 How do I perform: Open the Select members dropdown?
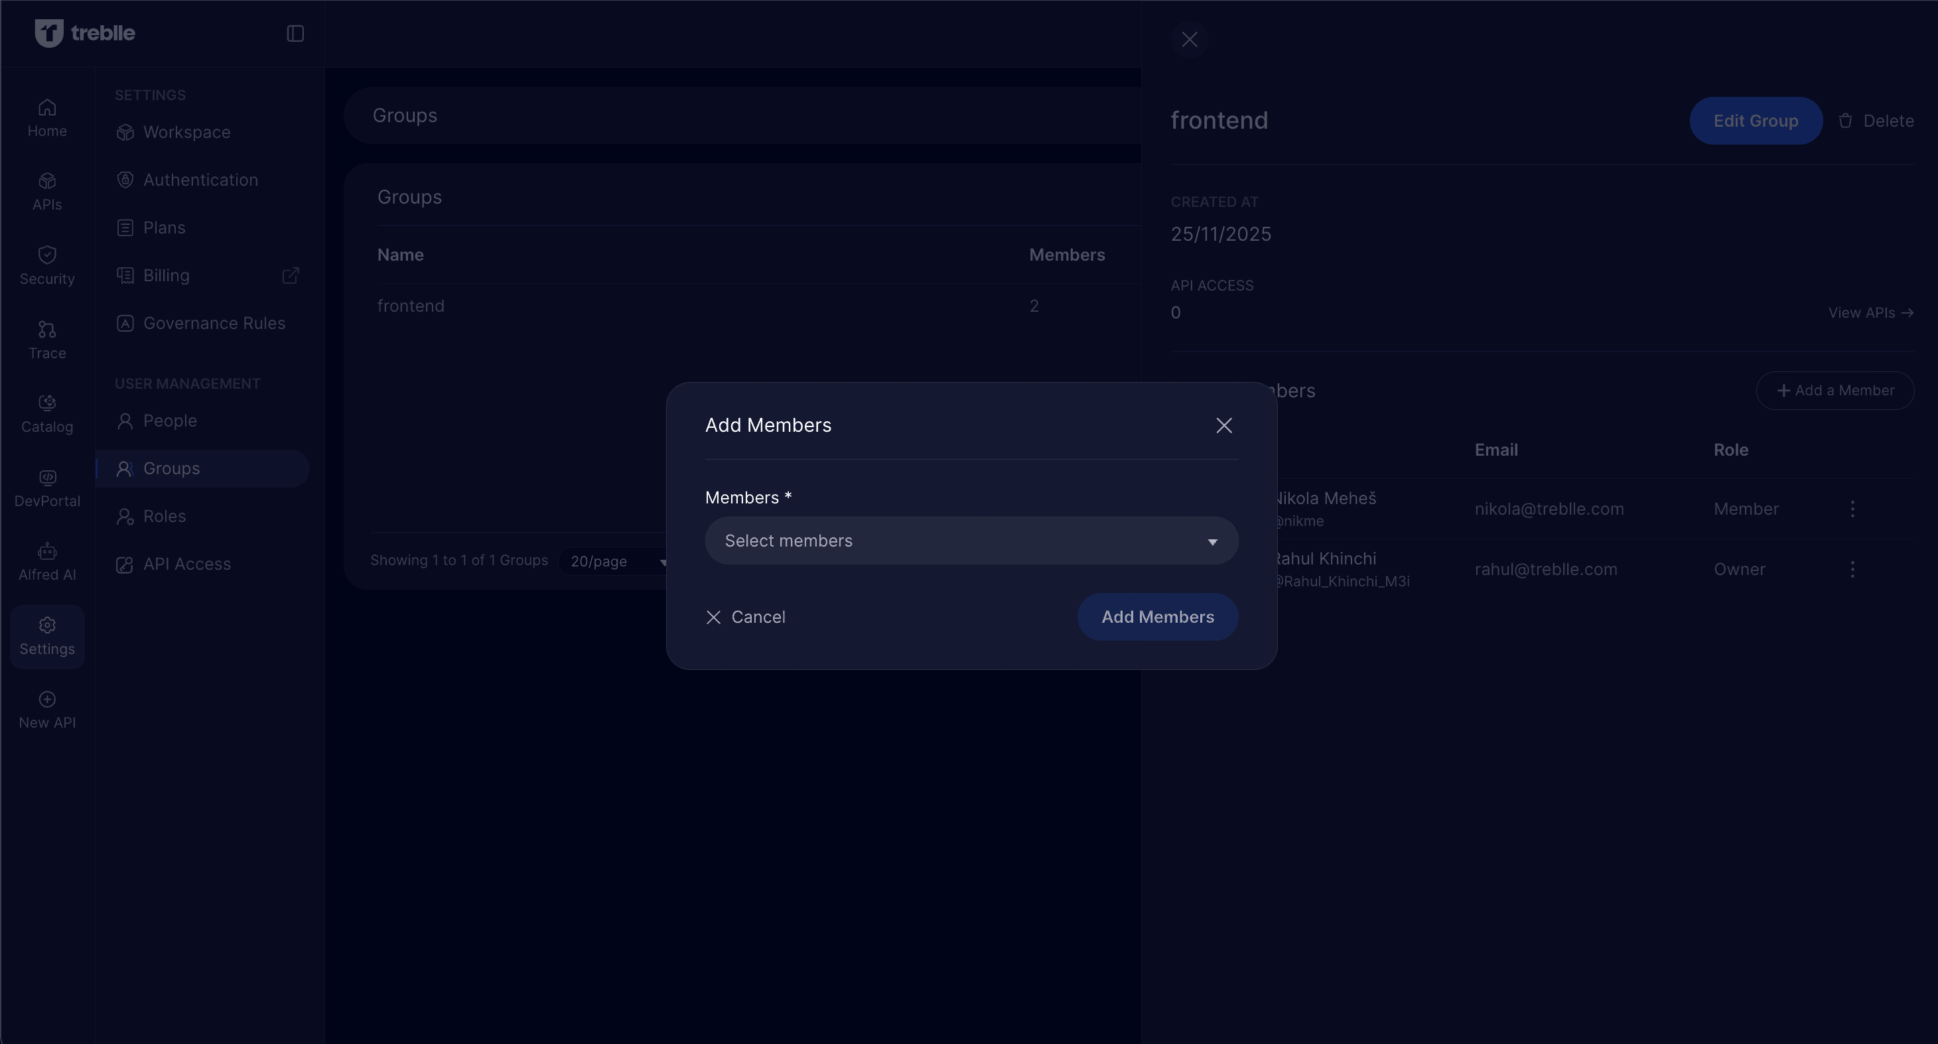971,541
